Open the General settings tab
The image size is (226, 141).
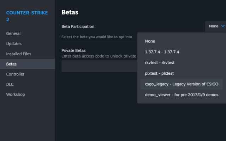(13, 33)
